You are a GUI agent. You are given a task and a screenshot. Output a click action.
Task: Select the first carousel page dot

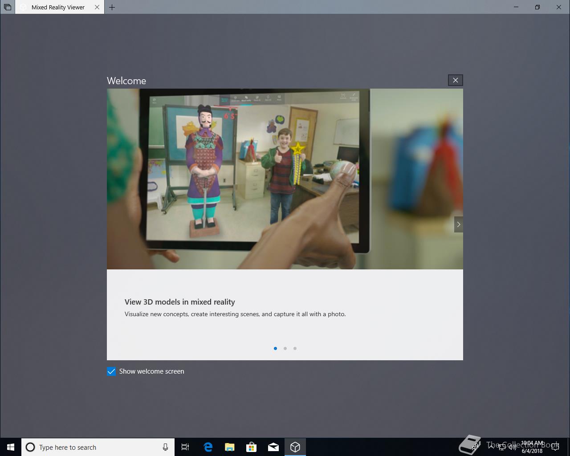(x=275, y=348)
